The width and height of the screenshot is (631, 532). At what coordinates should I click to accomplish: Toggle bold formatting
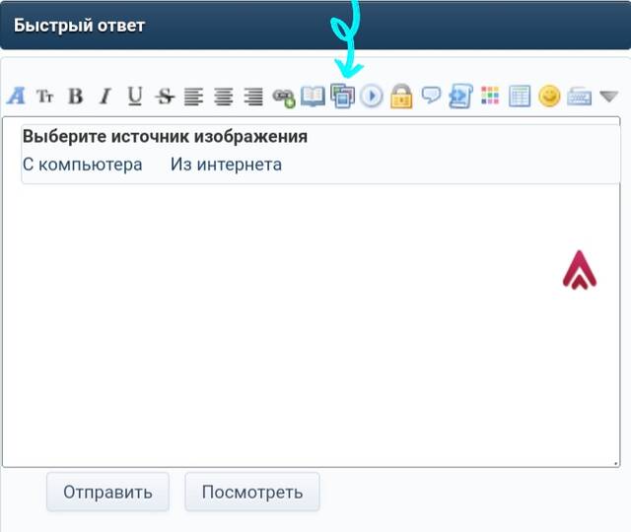click(75, 97)
